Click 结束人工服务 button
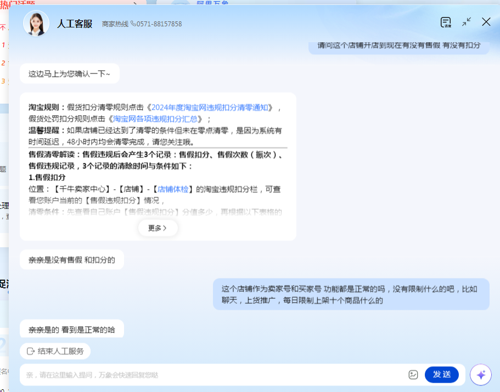The image size is (500, 392). (55, 351)
